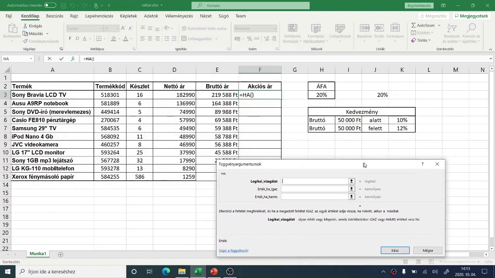Open the number format Pénznem dropdown

(x=275, y=29)
